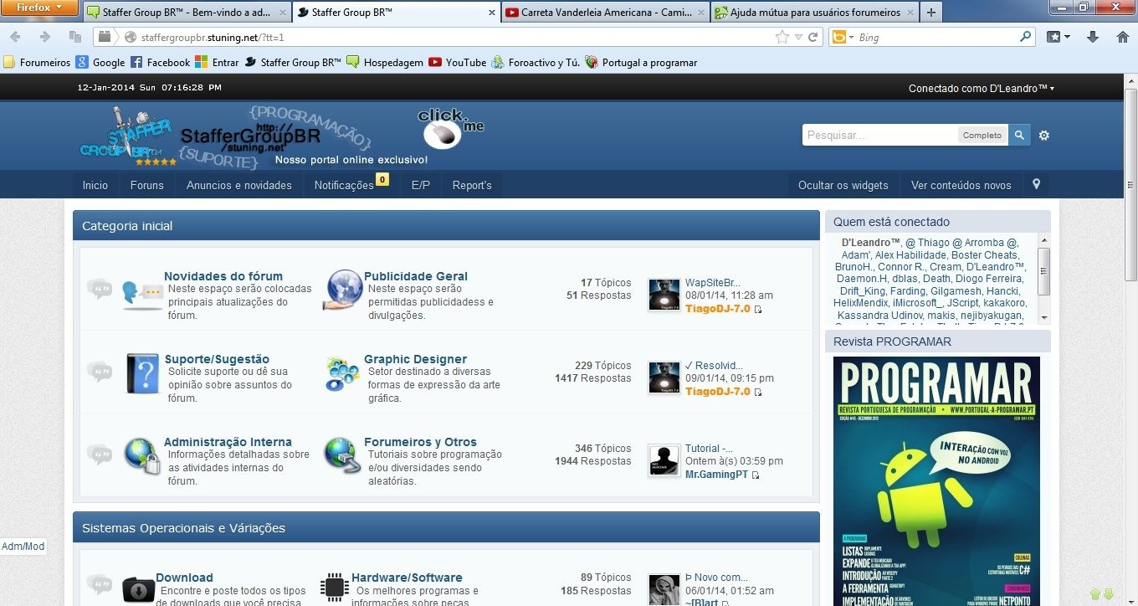Click the Forumeiros y Otros globe icon
This screenshot has width=1138, height=606.
pyautogui.click(x=343, y=456)
